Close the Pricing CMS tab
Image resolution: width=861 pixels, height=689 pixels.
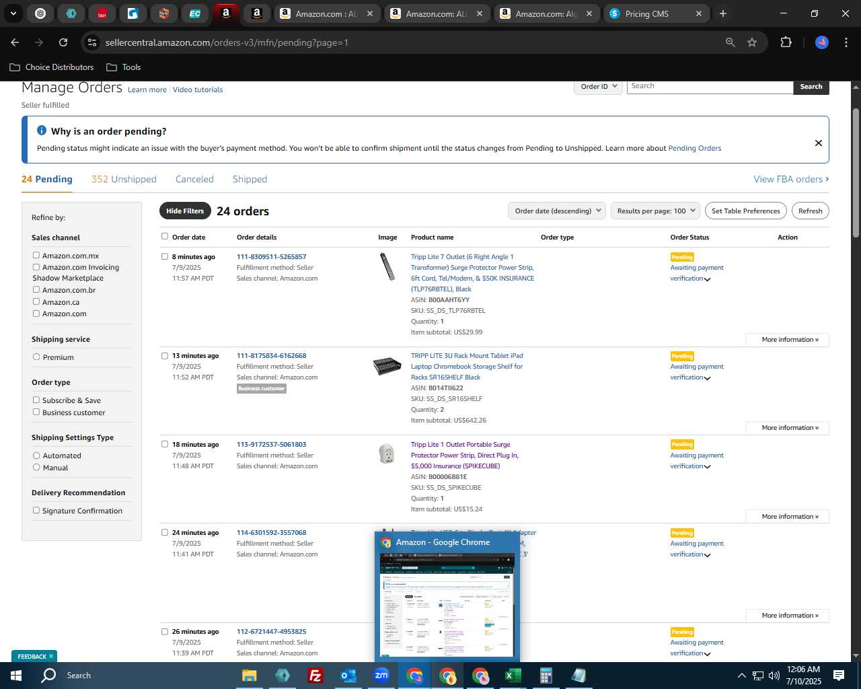698,13
